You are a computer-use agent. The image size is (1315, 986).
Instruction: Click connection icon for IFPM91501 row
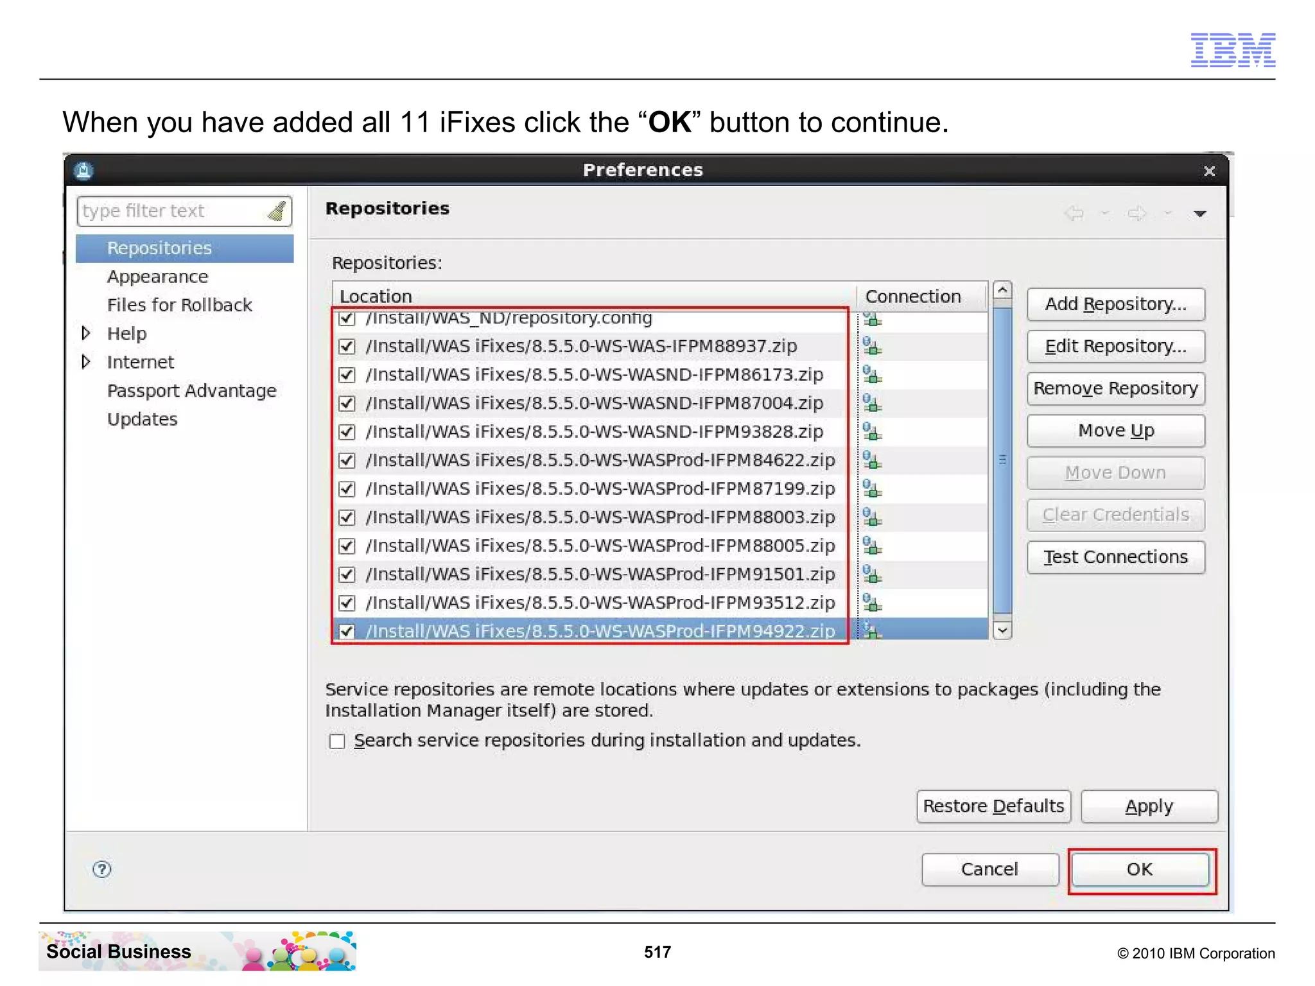872,574
